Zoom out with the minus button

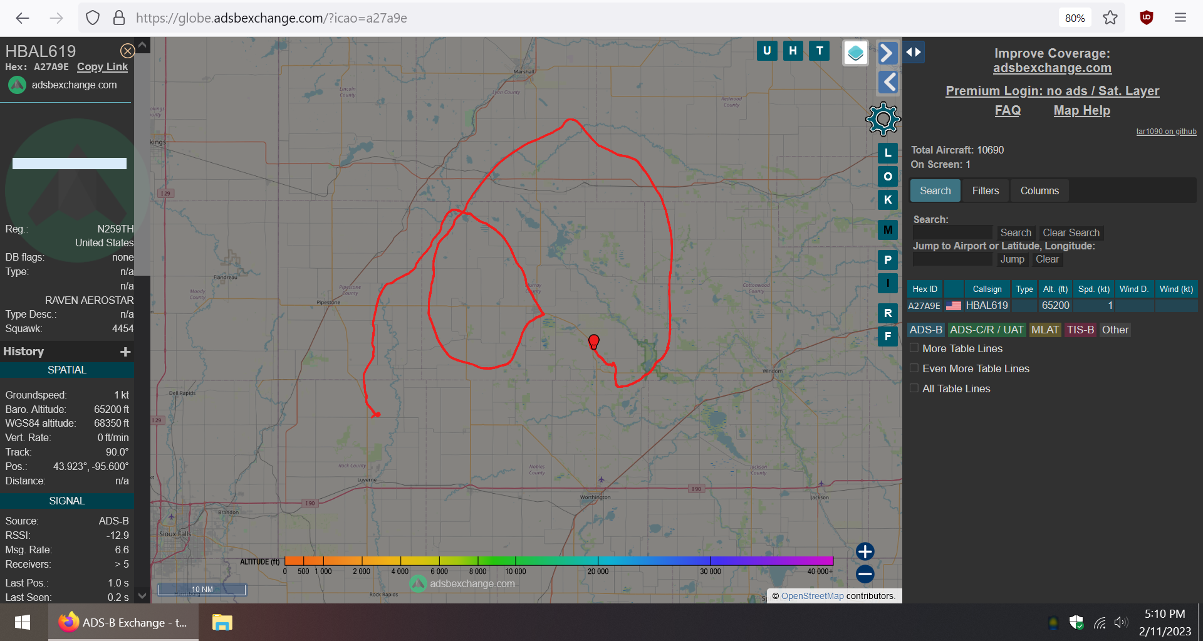pyautogui.click(x=865, y=574)
